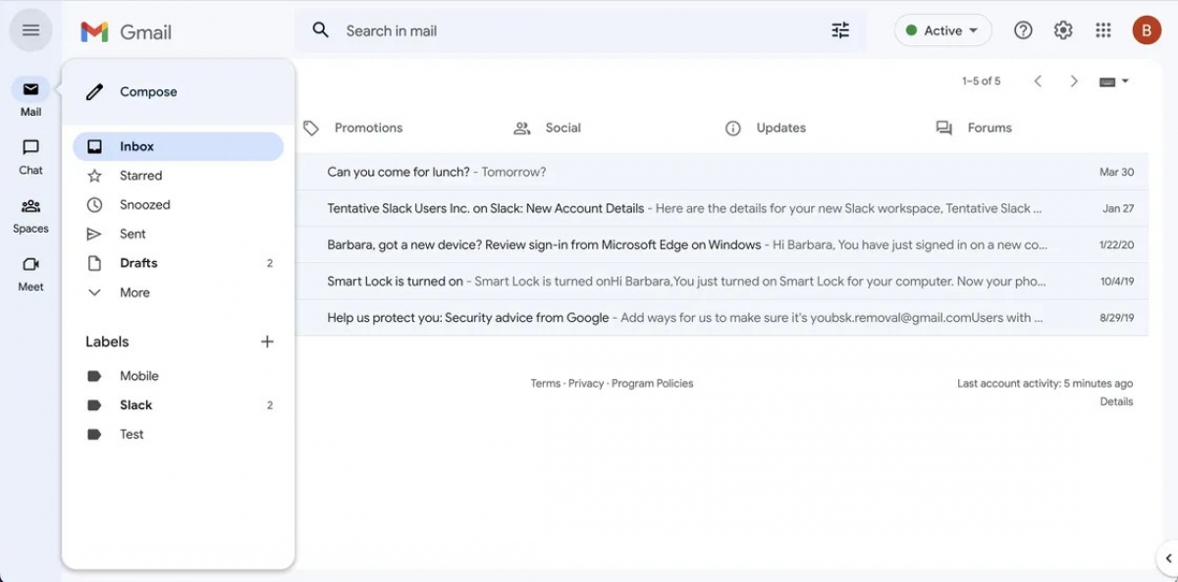Switch to the Promotions tab
Viewport: 1178px width, 582px height.
tap(352, 128)
